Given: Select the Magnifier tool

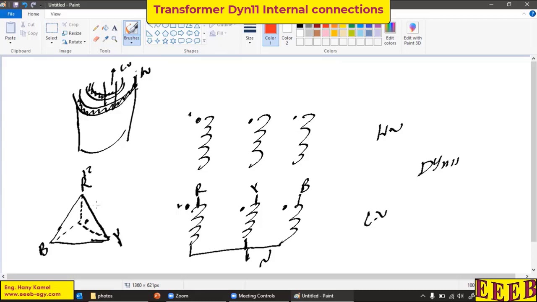Looking at the screenshot, I should (115, 39).
